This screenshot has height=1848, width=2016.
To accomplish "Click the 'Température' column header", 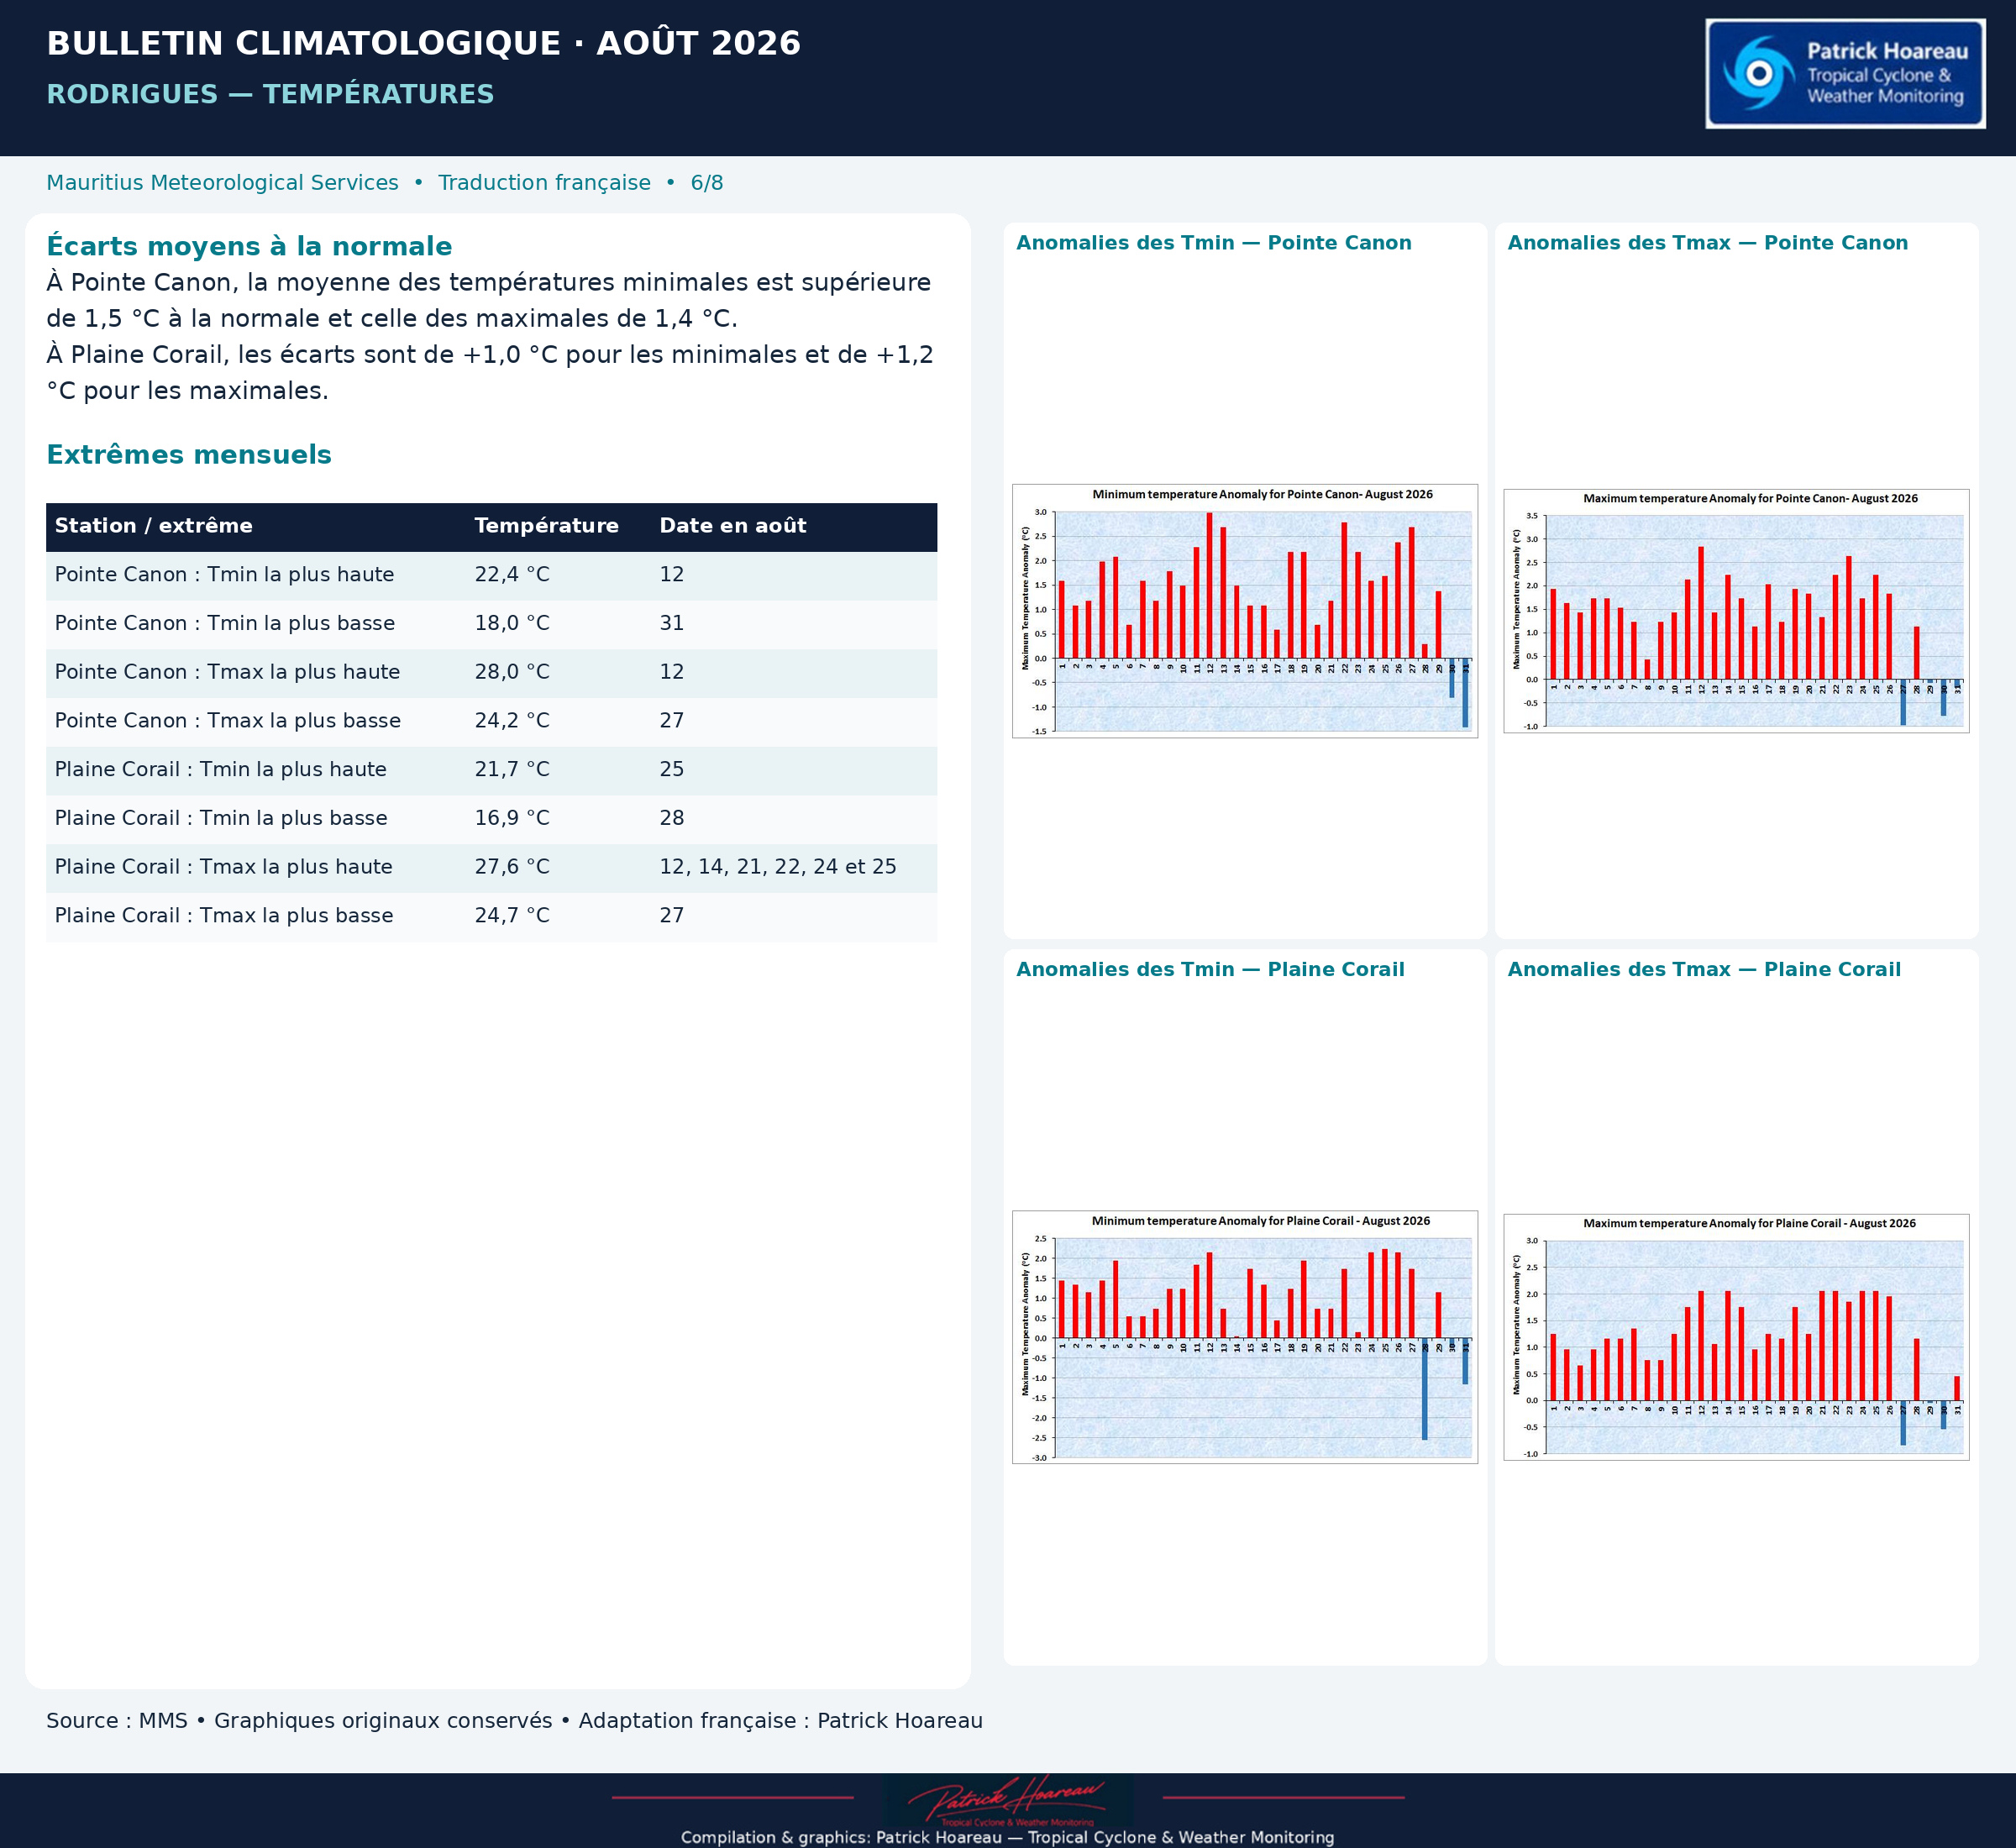I will pyautogui.click(x=547, y=526).
